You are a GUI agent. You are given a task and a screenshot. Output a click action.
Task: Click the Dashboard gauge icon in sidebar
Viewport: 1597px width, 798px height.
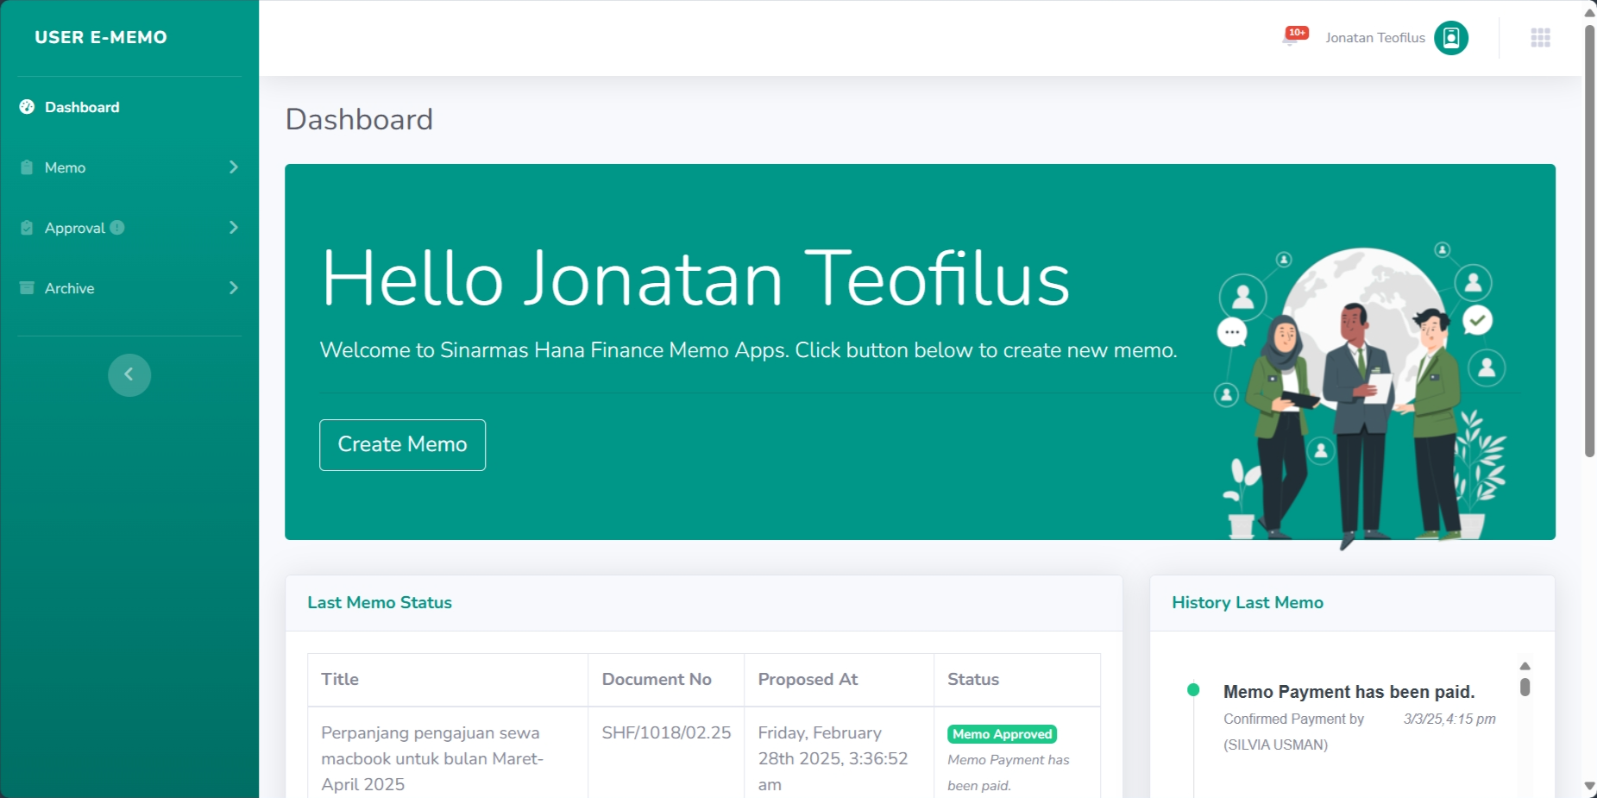coord(27,107)
